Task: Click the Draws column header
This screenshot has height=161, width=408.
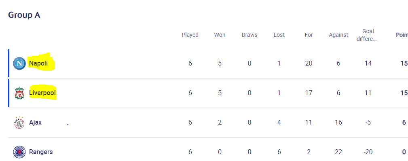Action: [x=249, y=35]
